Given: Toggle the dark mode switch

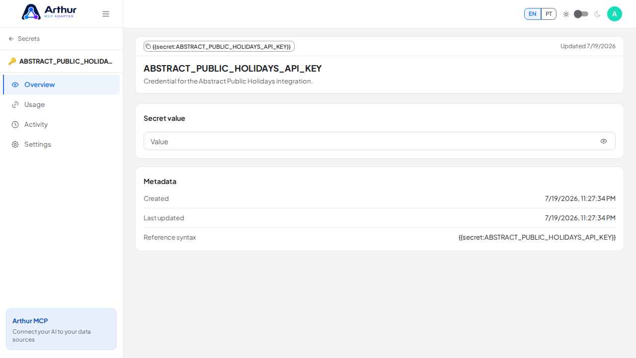Looking at the screenshot, I should pyautogui.click(x=581, y=14).
